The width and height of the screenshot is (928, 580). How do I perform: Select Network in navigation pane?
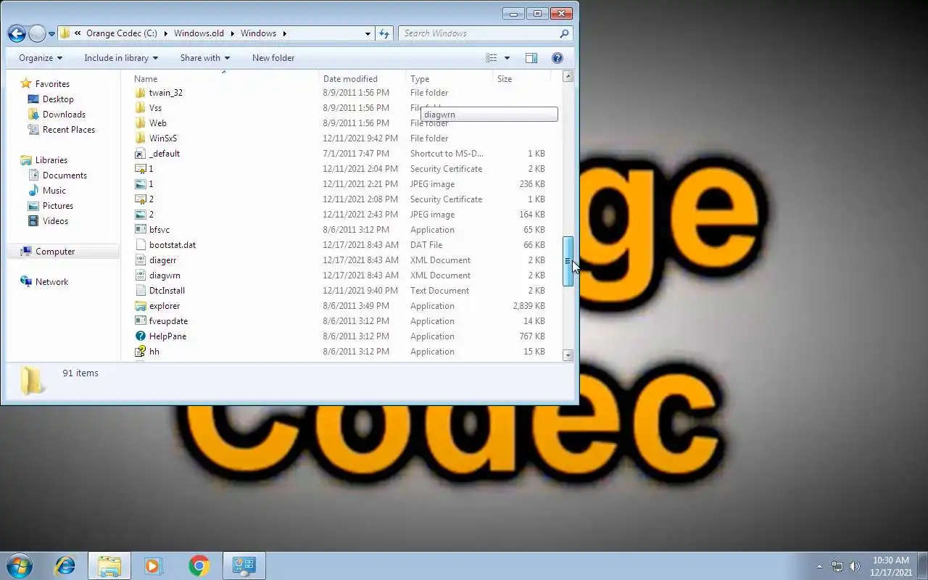(x=51, y=282)
